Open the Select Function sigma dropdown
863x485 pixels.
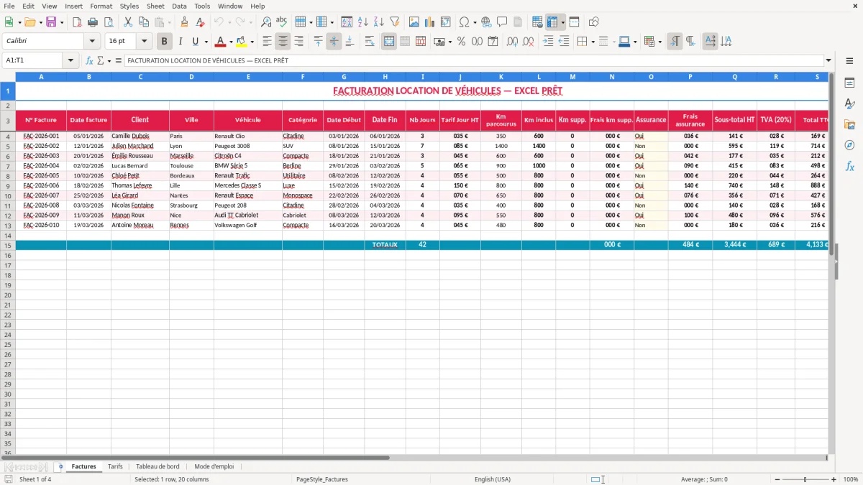[109, 60]
